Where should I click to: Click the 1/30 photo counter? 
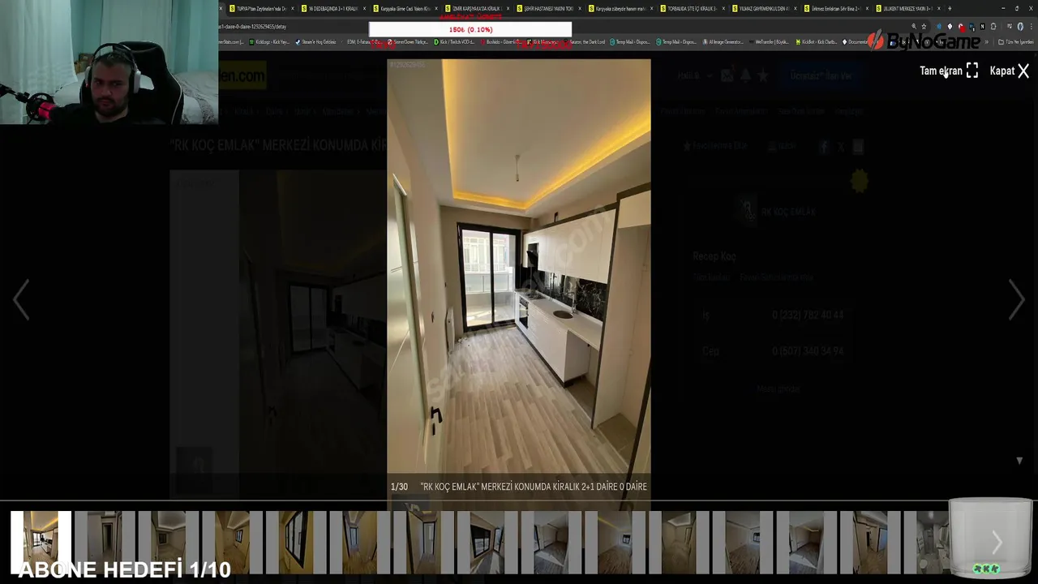coord(399,487)
